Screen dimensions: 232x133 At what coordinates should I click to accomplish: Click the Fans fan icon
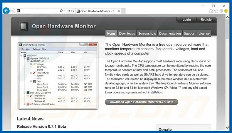click(34, 81)
